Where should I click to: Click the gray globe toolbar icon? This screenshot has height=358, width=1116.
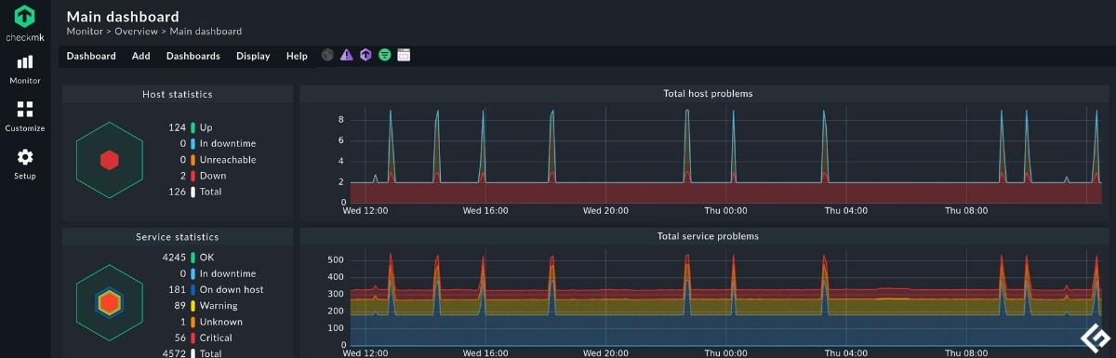point(327,55)
